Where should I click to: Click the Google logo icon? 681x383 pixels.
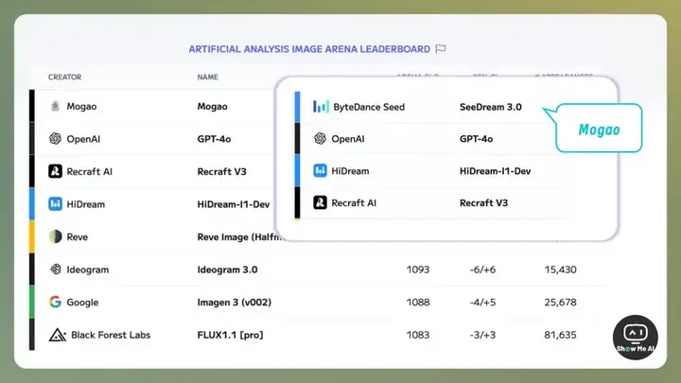[55, 302]
